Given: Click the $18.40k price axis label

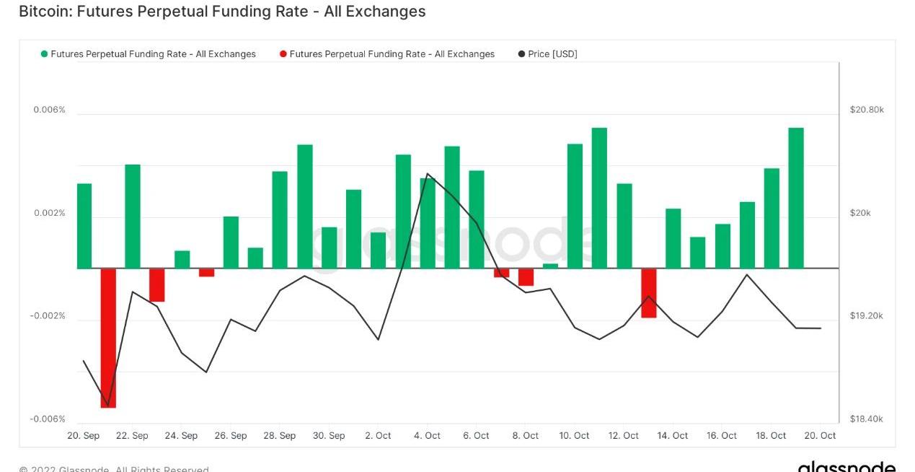Looking at the screenshot, I should click(867, 419).
